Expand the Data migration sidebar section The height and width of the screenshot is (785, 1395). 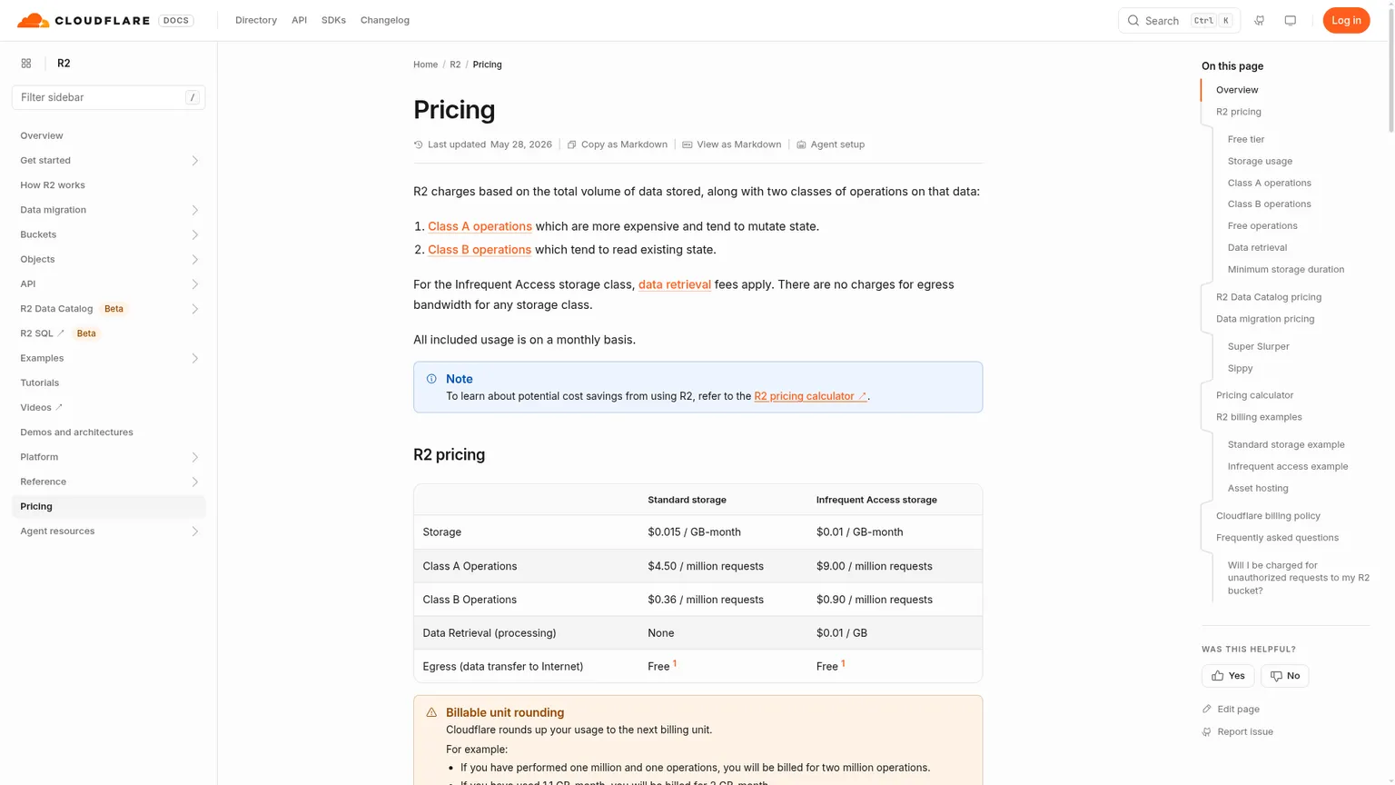tap(194, 210)
